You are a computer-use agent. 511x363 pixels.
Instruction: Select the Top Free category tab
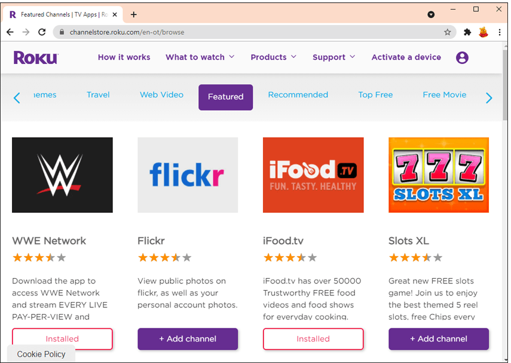coord(375,94)
